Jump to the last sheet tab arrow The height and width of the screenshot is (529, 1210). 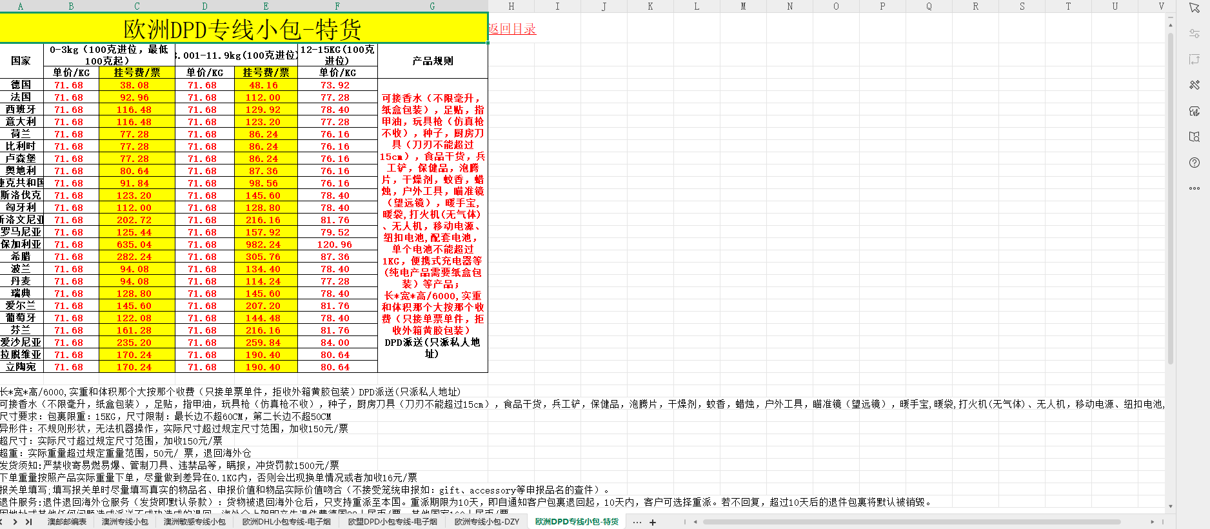[x=28, y=522]
